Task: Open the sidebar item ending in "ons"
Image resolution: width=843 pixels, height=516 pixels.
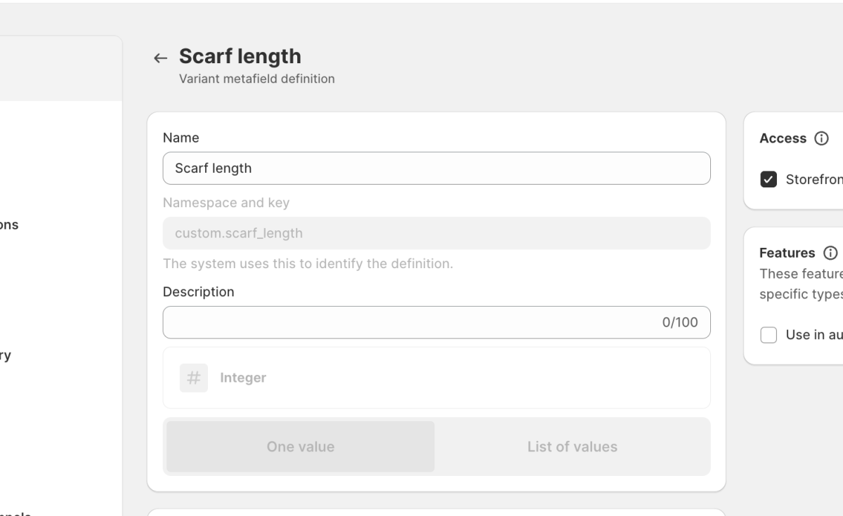Action: [9, 225]
